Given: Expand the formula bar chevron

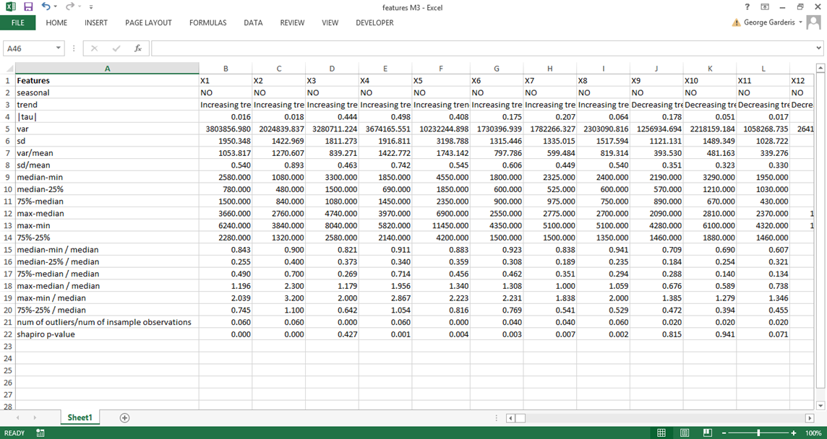Looking at the screenshot, I should coord(818,48).
